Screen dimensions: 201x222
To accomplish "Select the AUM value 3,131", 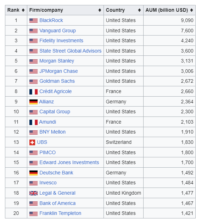I will click(x=187, y=61).
